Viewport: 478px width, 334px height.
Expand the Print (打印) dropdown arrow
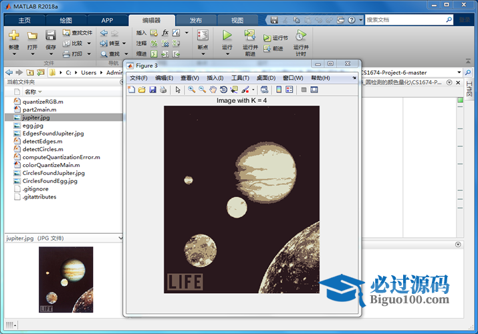point(89,54)
